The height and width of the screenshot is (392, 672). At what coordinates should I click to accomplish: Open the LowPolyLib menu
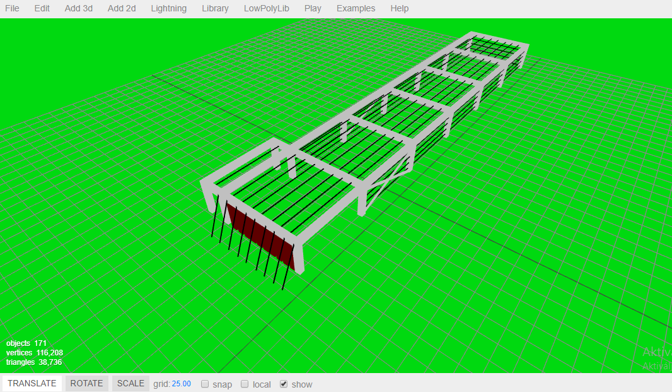(x=267, y=9)
